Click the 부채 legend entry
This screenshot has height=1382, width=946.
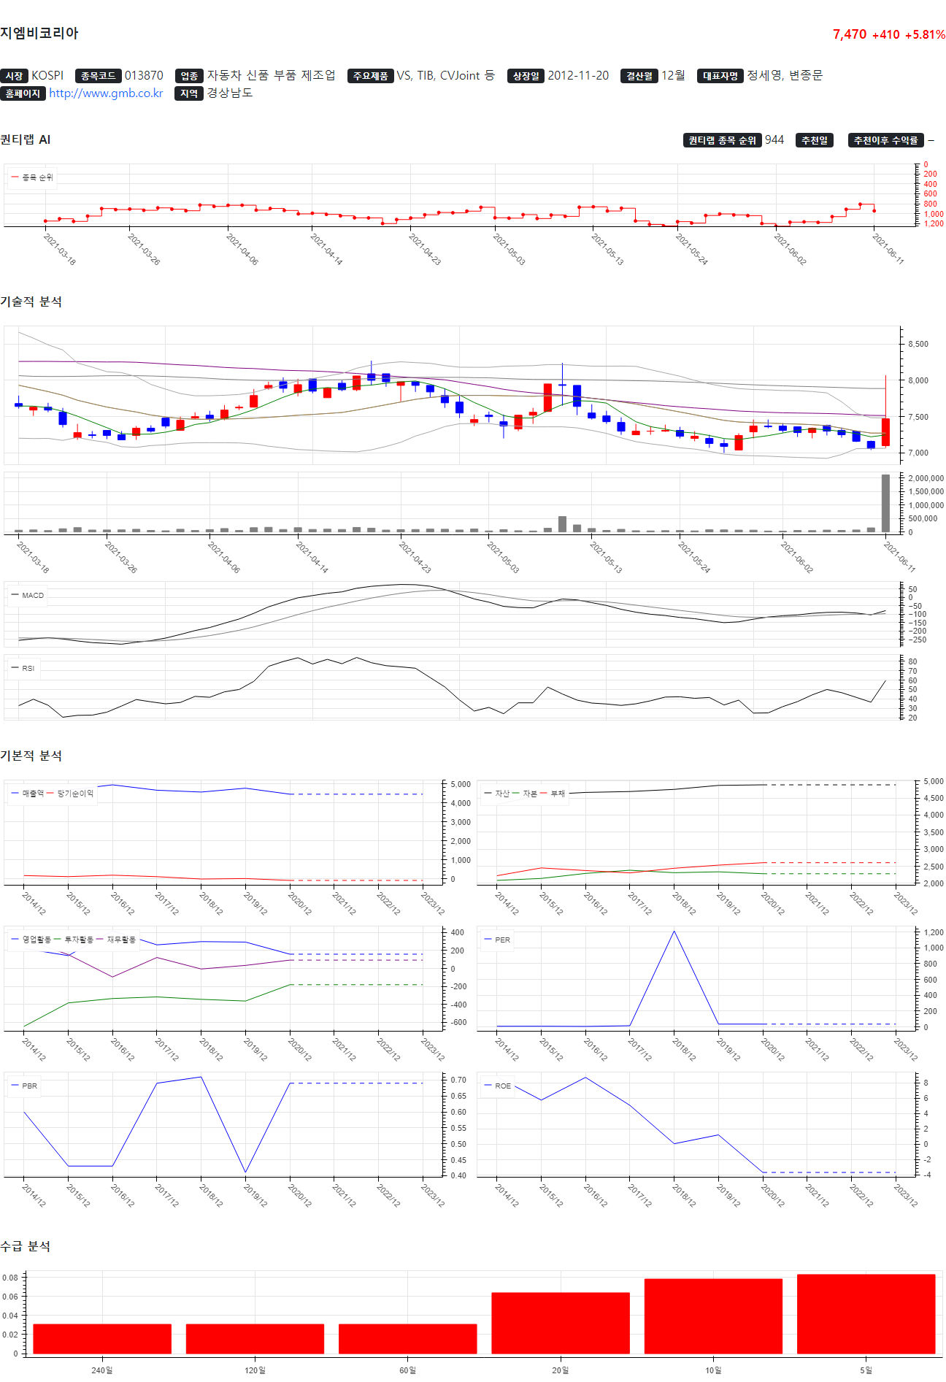553,794
